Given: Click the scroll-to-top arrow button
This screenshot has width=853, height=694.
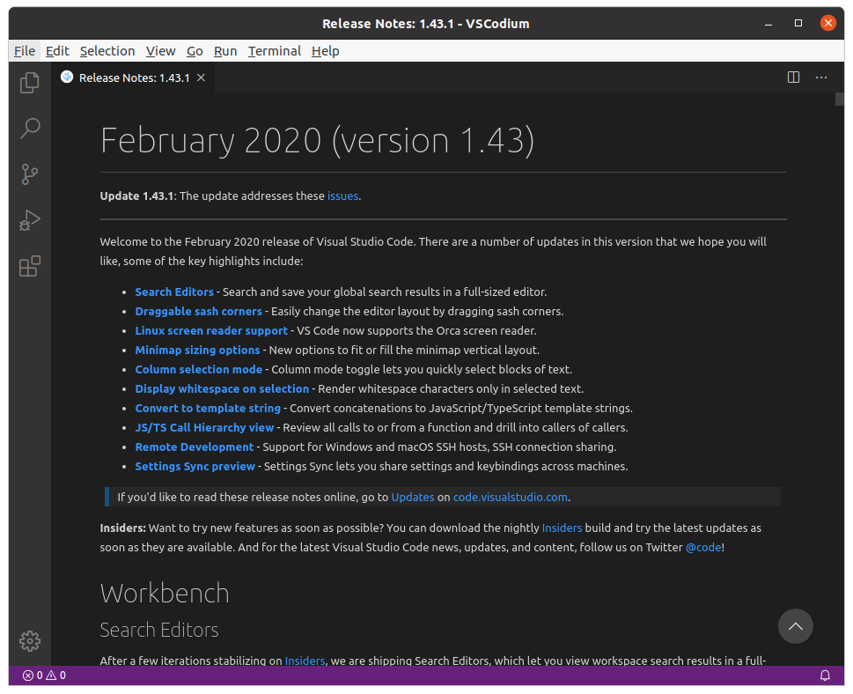Looking at the screenshot, I should (x=795, y=626).
